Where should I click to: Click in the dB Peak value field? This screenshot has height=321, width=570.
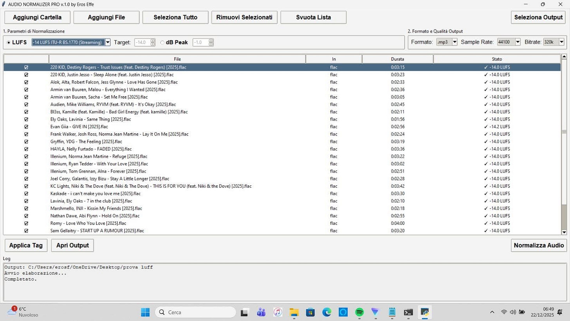(201, 42)
